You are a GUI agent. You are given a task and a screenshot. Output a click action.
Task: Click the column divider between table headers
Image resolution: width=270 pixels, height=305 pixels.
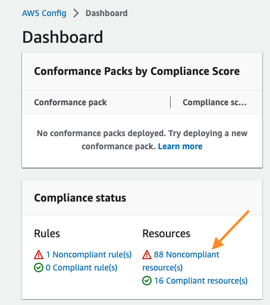[170, 102]
